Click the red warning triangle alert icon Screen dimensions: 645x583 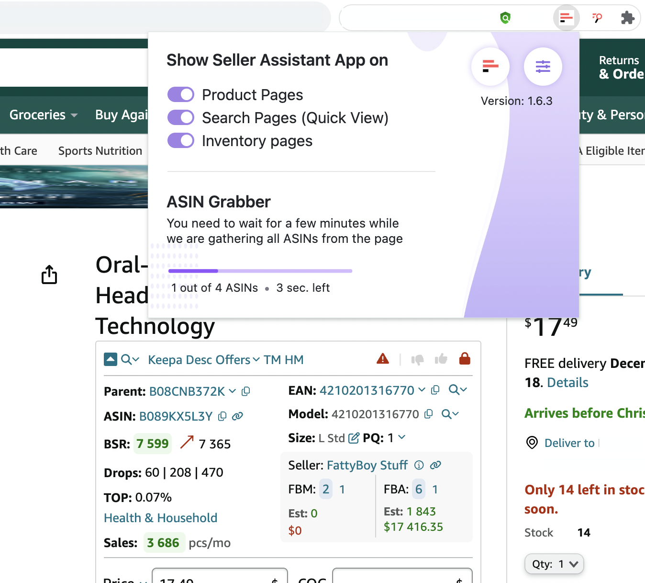pos(382,358)
